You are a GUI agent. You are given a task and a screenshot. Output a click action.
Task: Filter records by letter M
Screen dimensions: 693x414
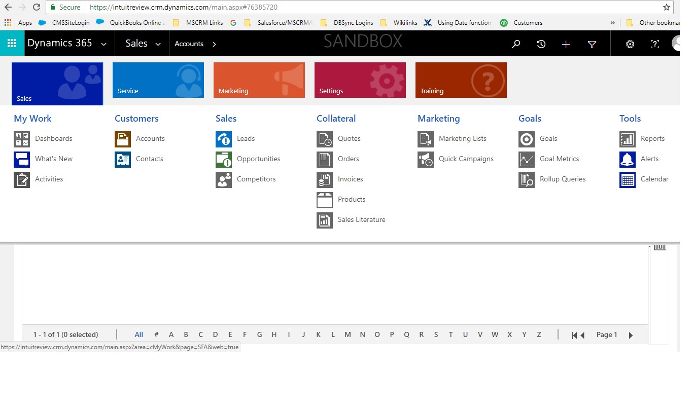click(348, 334)
